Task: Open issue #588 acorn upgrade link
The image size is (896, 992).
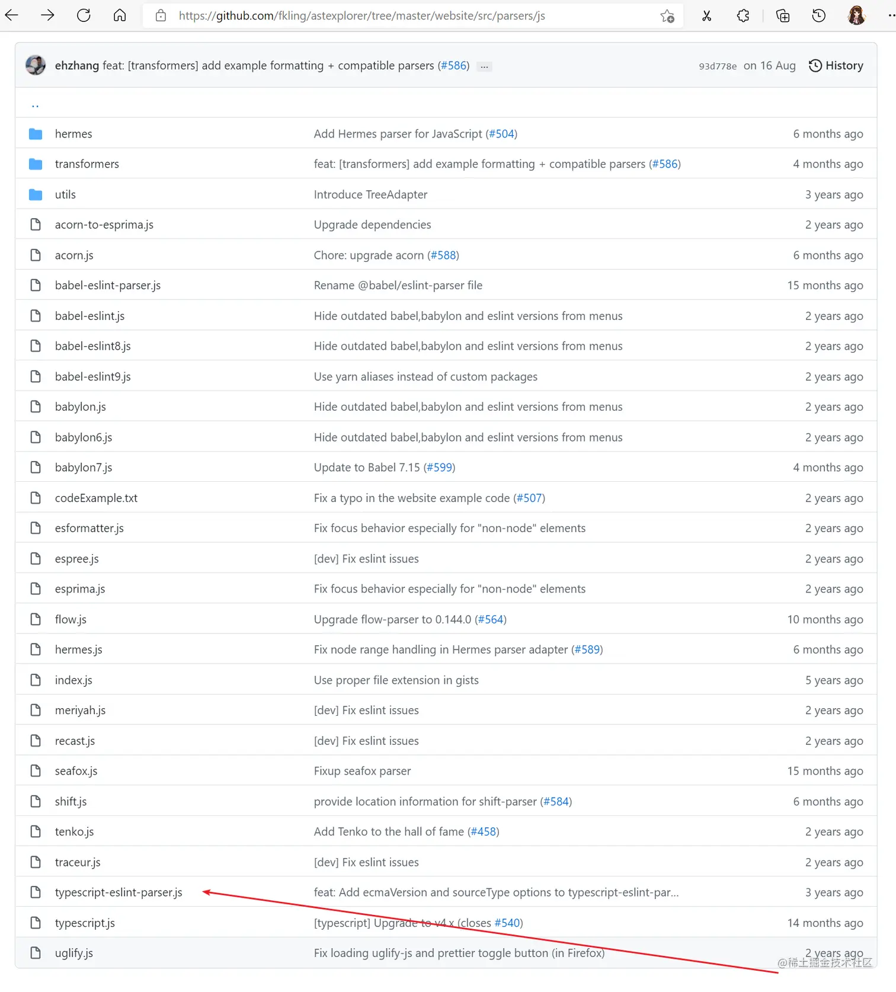Action: 443,255
